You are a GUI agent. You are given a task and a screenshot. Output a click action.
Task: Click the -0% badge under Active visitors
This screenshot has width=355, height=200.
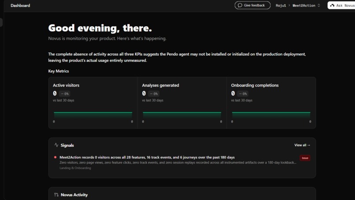point(64,93)
